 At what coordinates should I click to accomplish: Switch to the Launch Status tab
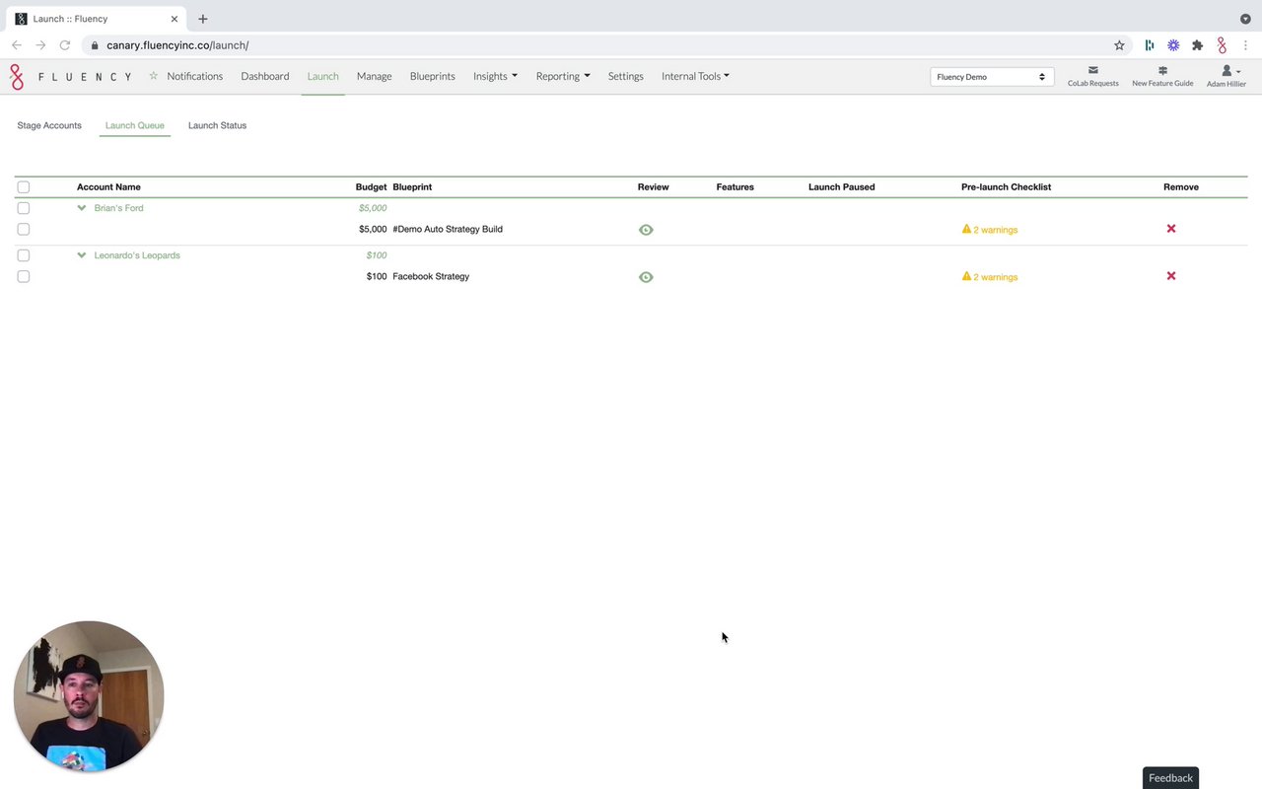(217, 125)
